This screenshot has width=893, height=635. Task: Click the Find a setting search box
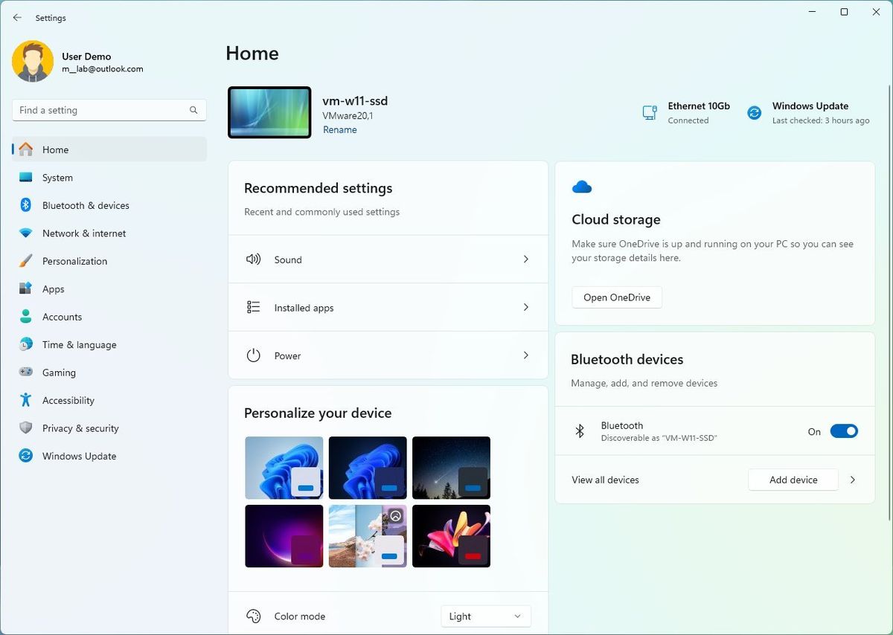tap(109, 109)
